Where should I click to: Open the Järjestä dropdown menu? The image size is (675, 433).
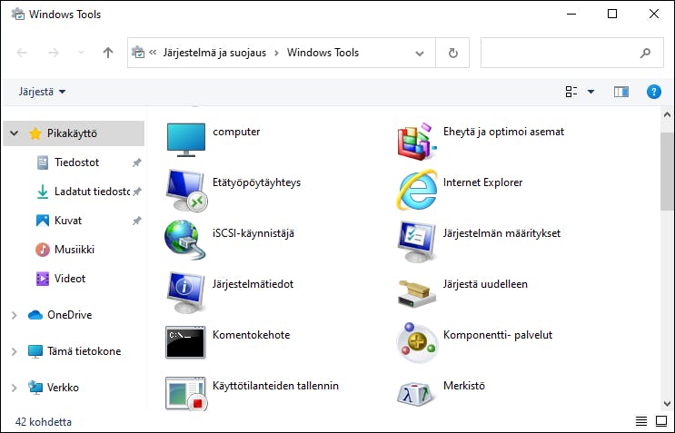coord(42,92)
